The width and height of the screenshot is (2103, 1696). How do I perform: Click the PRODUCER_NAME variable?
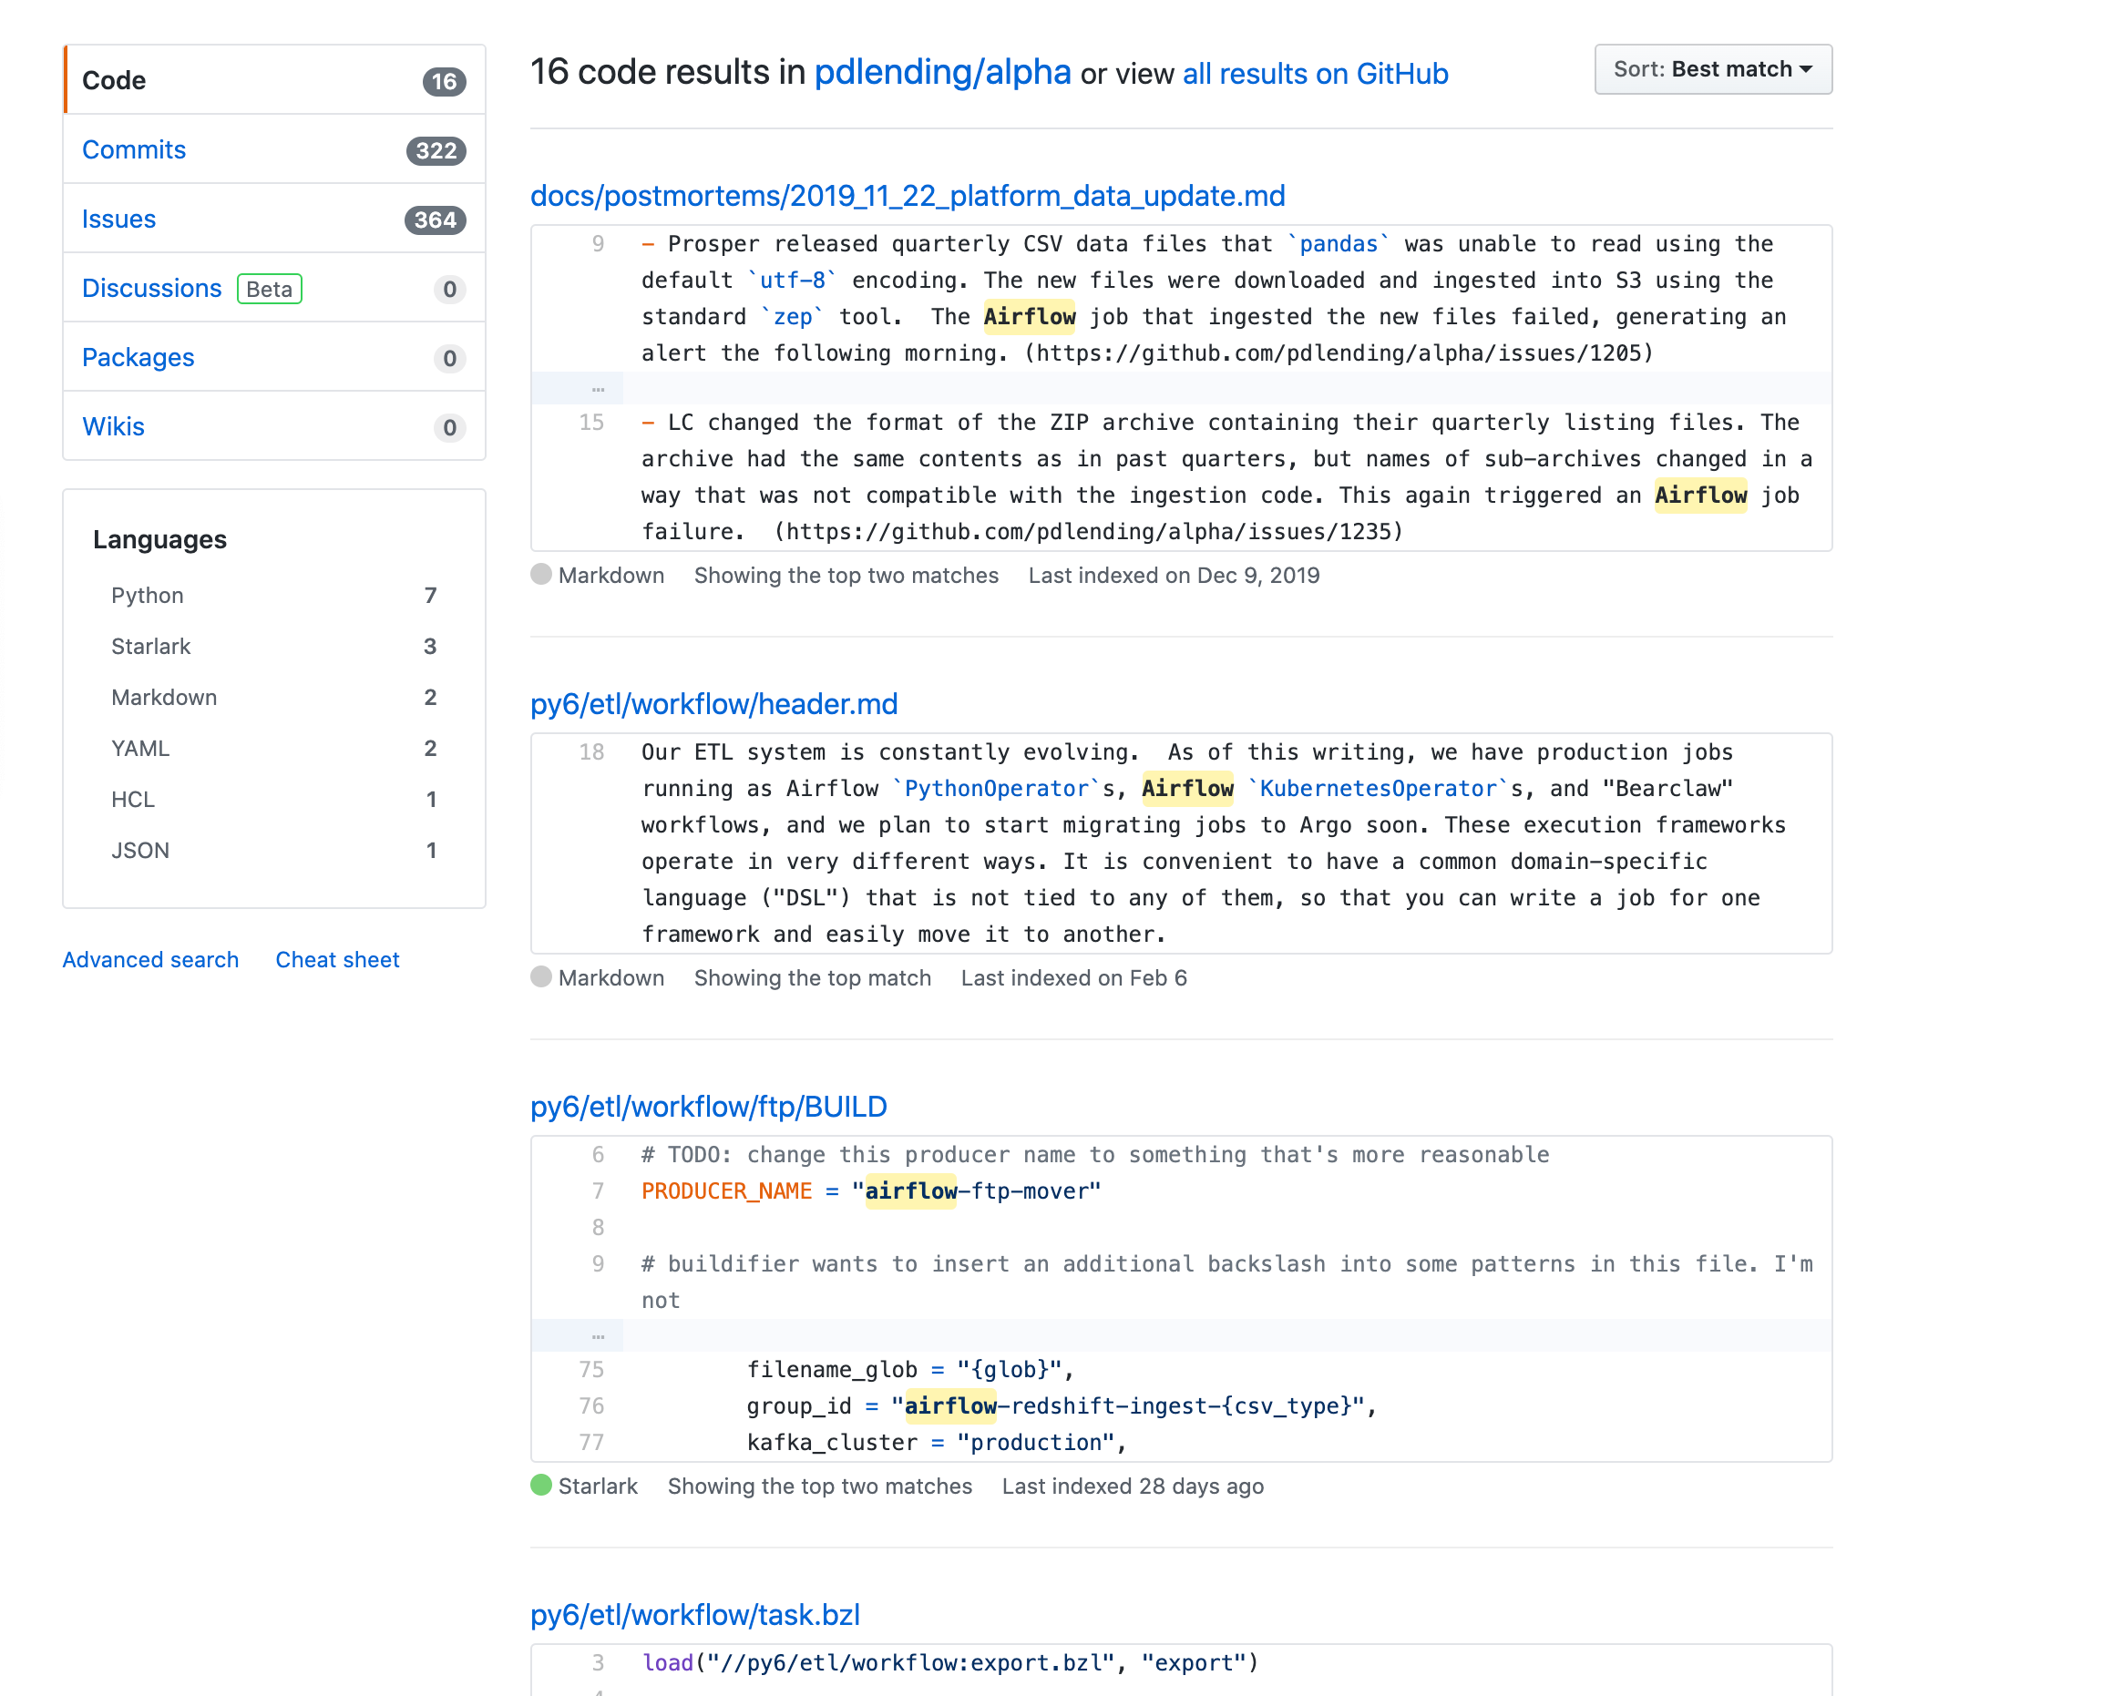tap(727, 1192)
